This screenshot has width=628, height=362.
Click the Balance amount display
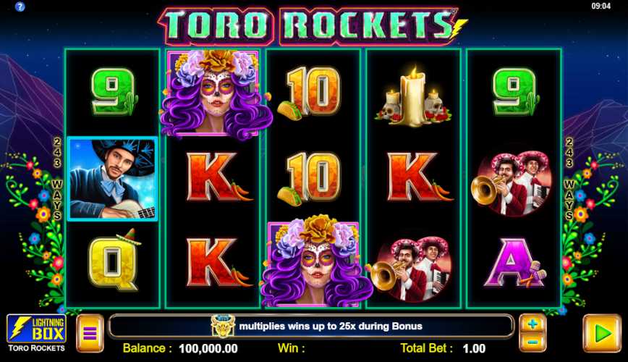[208, 348]
